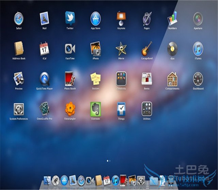Open OmniGraffle Pro app
The image size is (218, 190).
44,109
